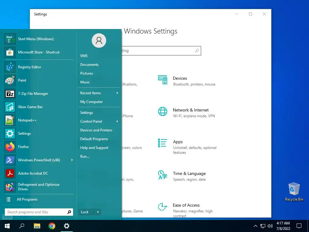This screenshot has width=309, height=232.
Task: Open the notification center icon
Action: 299,226
